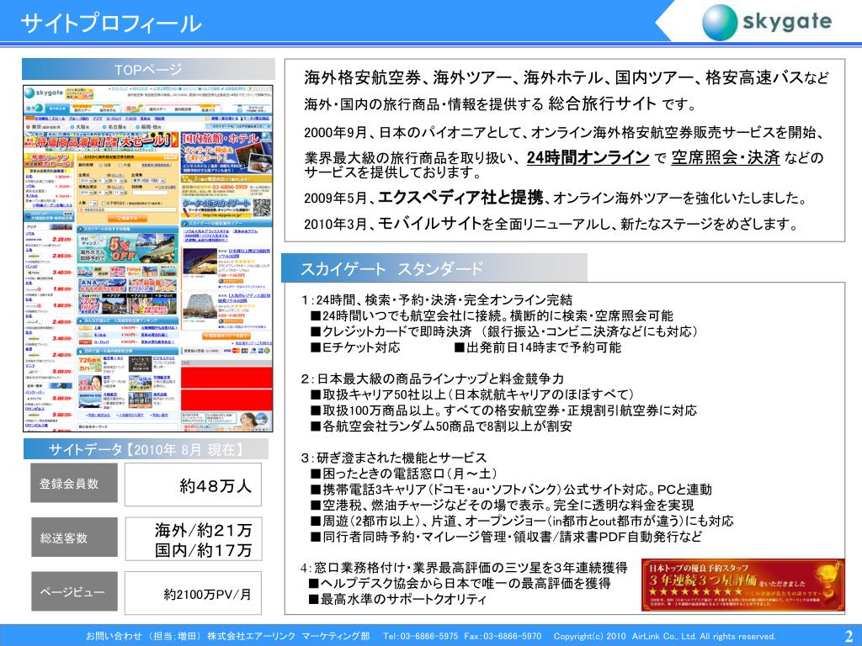Click bullet 携帯電話3キャリア公式サイト対応

coord(511,490)
